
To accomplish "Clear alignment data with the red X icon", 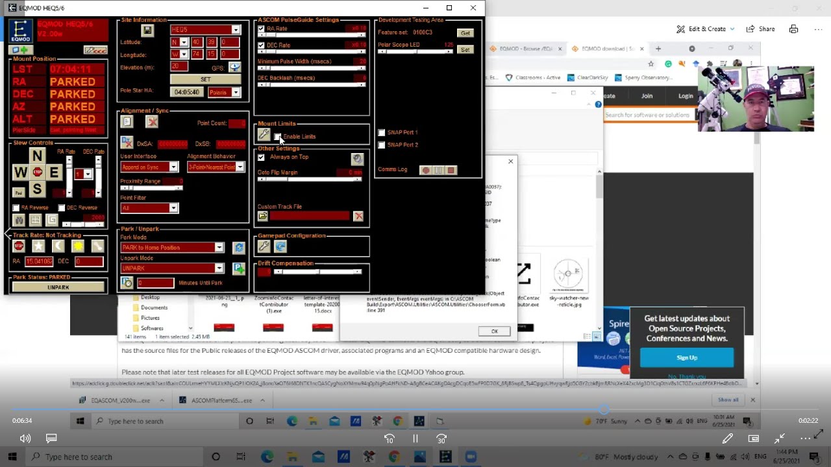I will [x=152, y=121].
